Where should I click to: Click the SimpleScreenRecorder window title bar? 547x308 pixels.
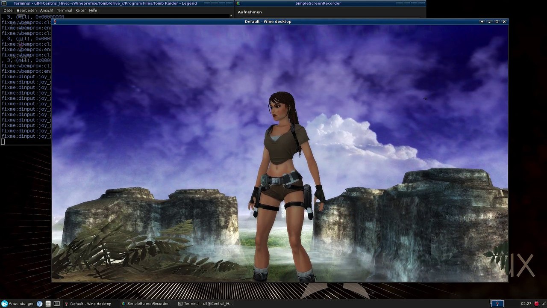(x=330, y=3)
